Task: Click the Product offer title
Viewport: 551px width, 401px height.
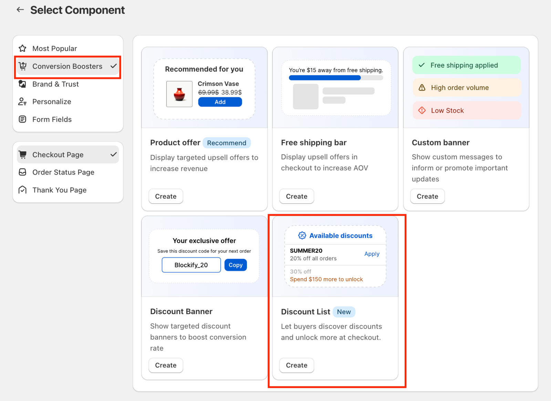Action: (175, 142)
